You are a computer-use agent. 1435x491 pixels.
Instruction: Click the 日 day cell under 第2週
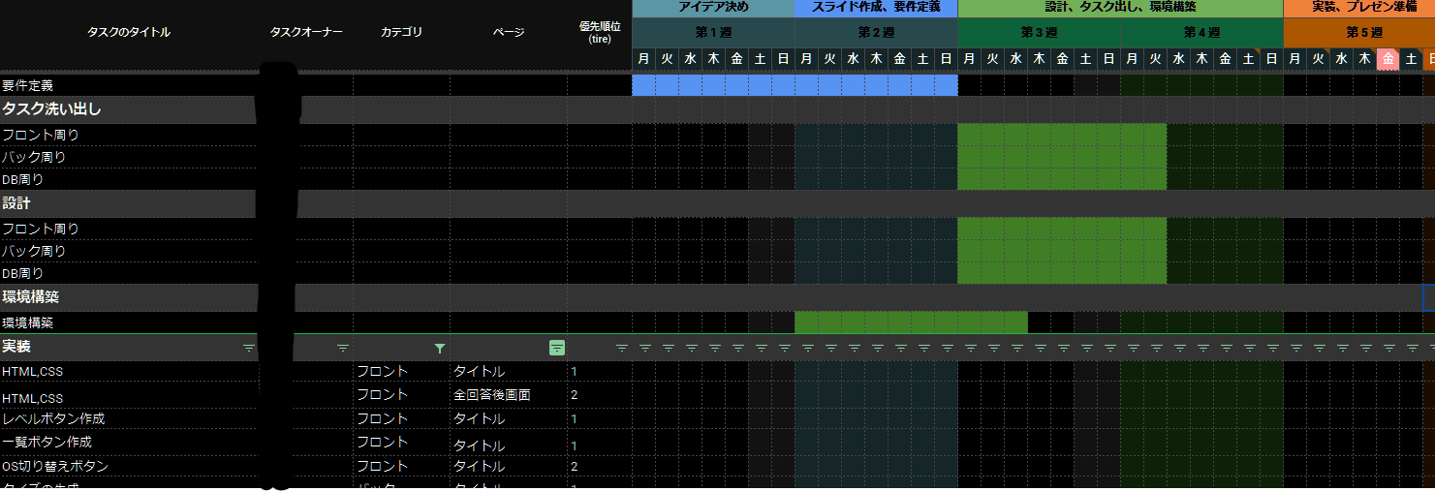(946, 59)
